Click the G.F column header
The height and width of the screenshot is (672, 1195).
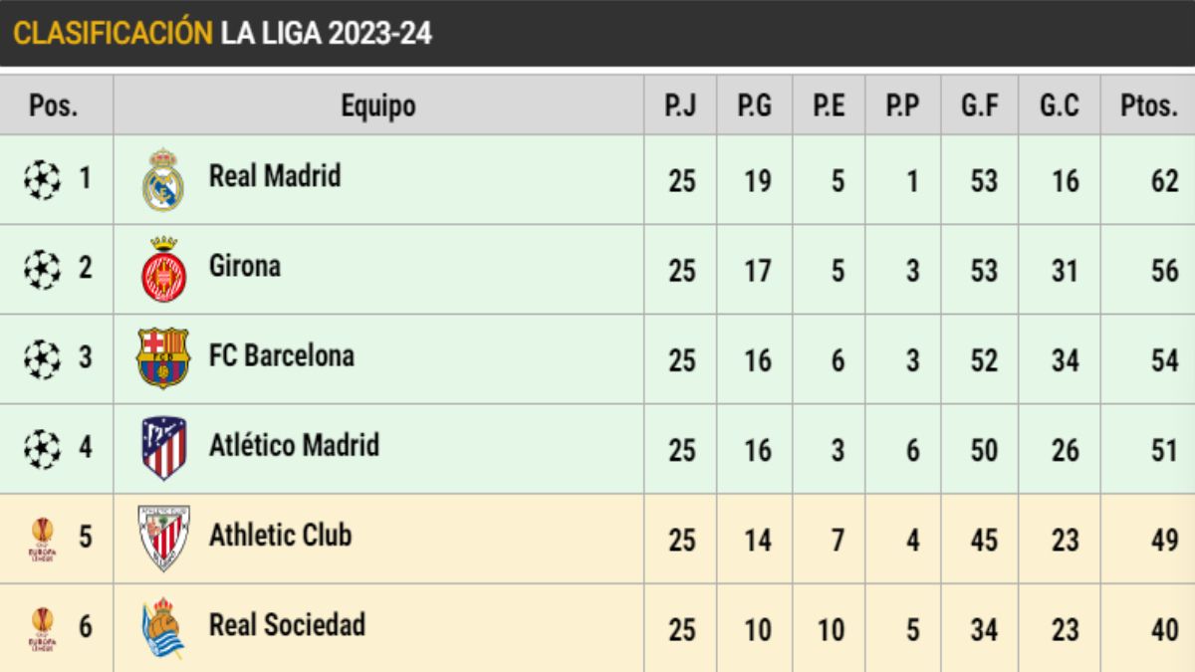[980, 106]
